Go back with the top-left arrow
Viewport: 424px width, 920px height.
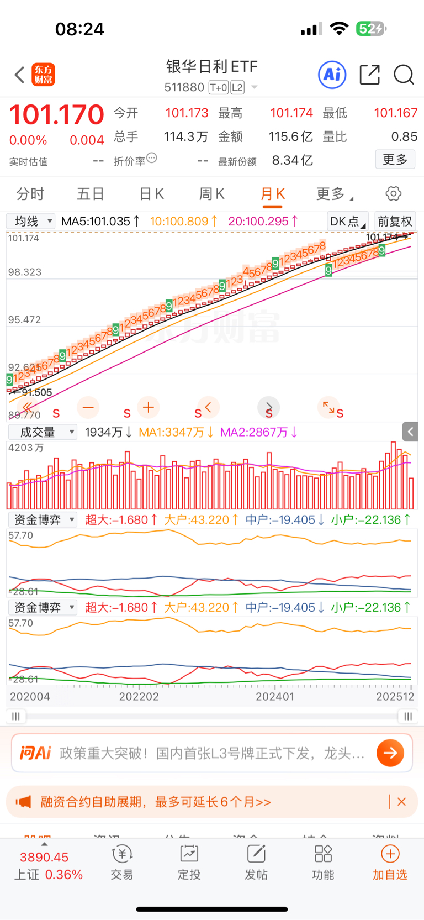point(19,75)
